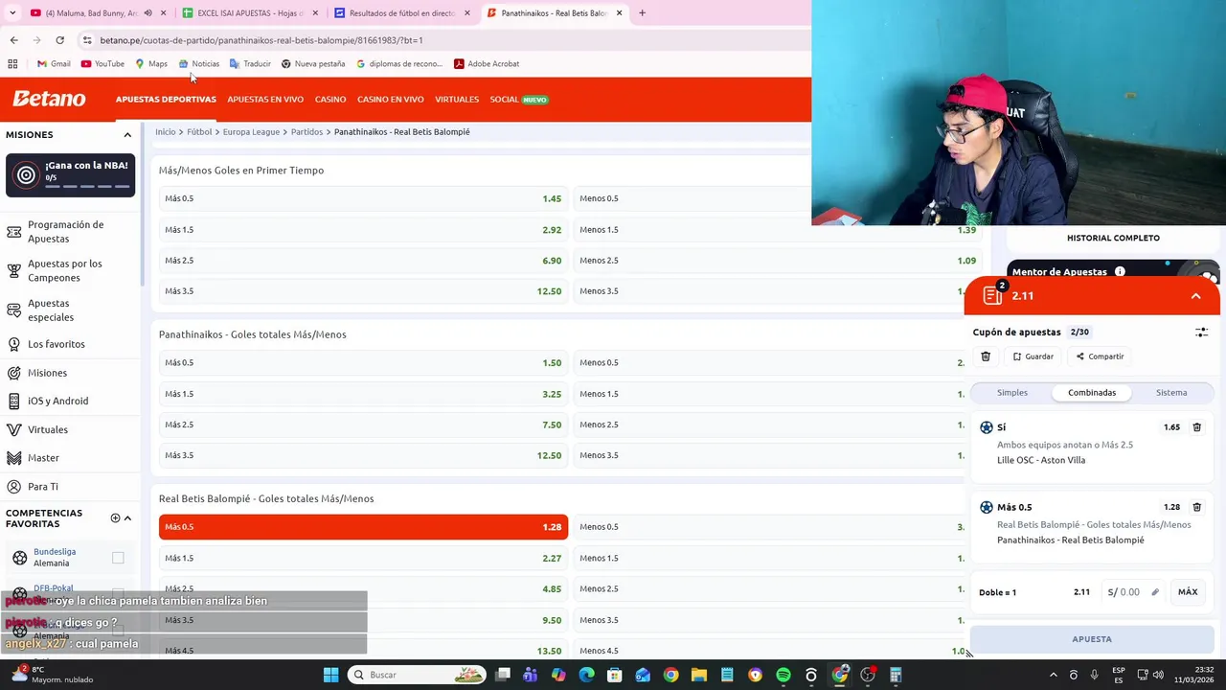This screenshot has height=690, width=1226.
Task: Open Spotify from the taskbar
Action: (x=783, y=675)
